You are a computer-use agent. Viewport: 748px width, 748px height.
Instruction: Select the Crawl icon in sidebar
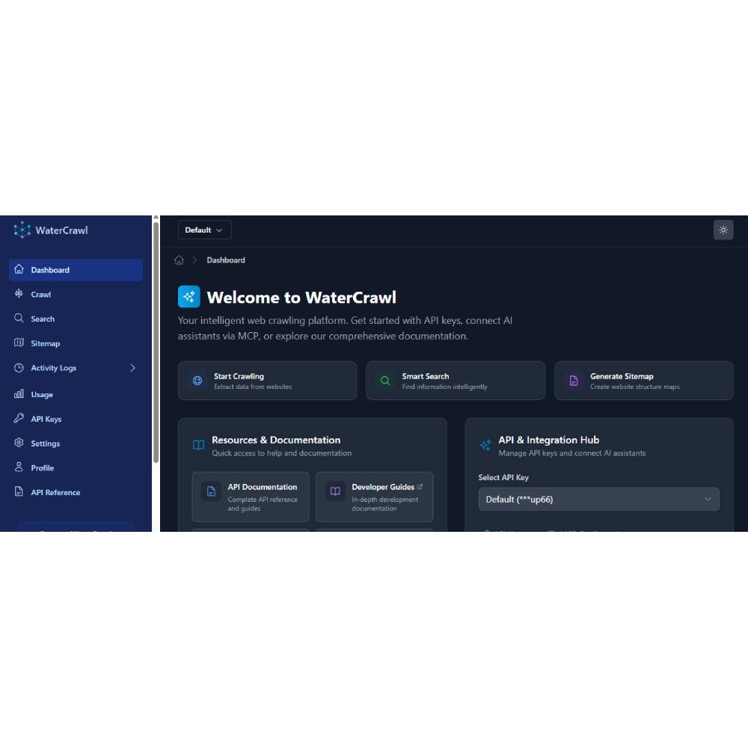[x=19, y=294]
